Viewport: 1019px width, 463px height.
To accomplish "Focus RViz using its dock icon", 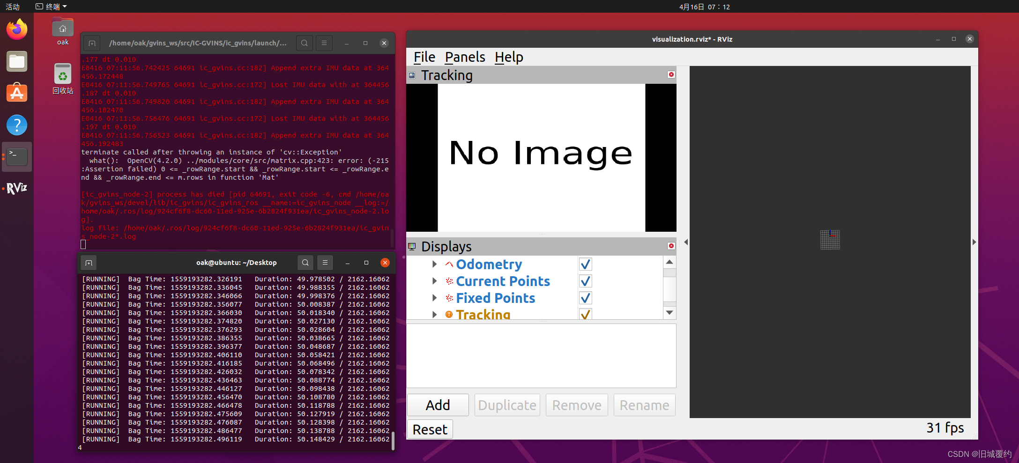I will [17, 188].
